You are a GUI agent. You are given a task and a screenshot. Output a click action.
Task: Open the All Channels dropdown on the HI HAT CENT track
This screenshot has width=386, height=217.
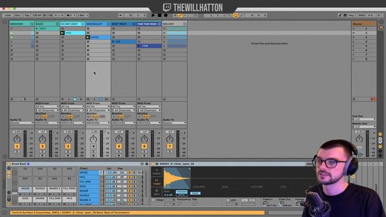click(73, 110)
